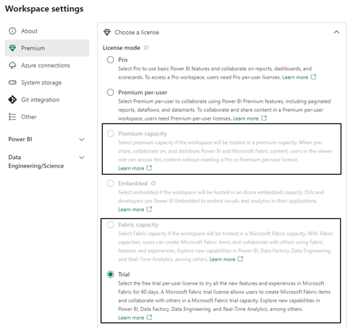Select the Fabric capacity radio button
Viewport: 350px width, 328px height.
(111, 225)
